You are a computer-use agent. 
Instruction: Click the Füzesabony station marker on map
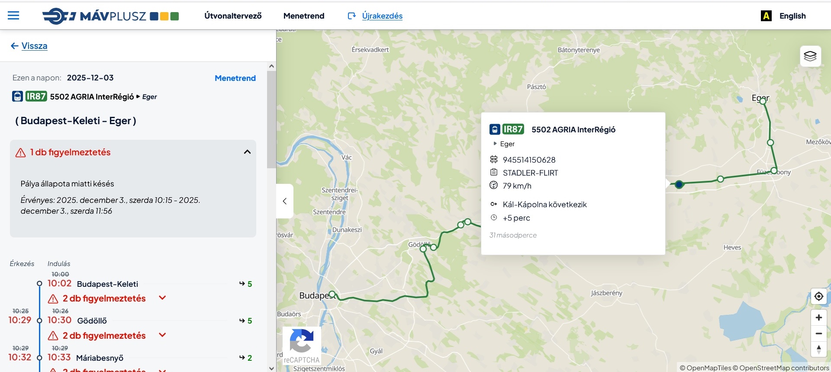[774, 170]
